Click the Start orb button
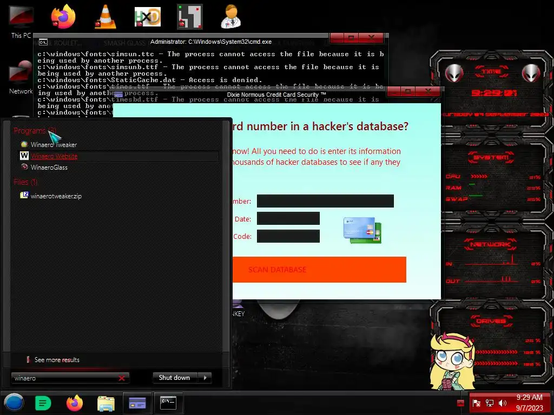The height and width of the screenshot is (415, 554). tap(14, 403)
